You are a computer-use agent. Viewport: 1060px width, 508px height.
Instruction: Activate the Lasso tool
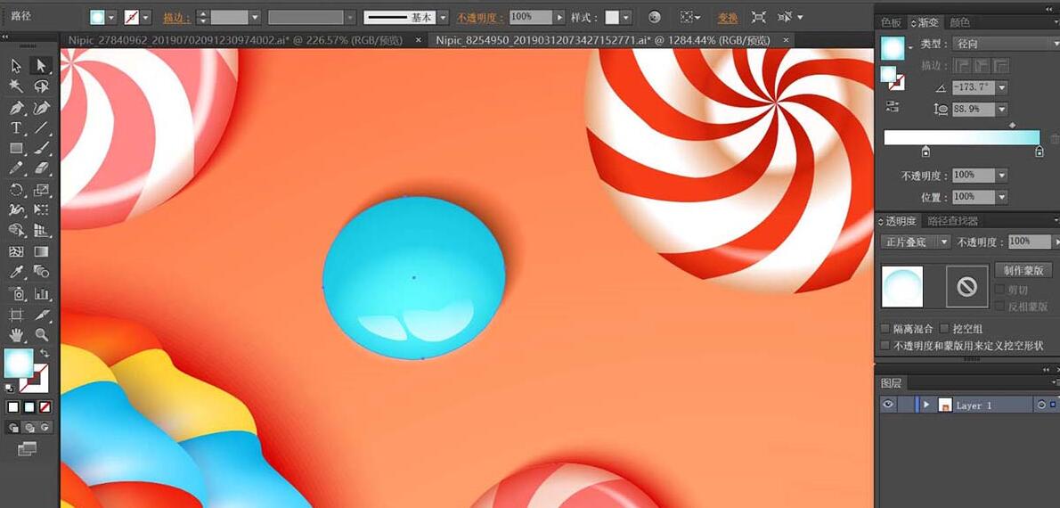[42, 86]
